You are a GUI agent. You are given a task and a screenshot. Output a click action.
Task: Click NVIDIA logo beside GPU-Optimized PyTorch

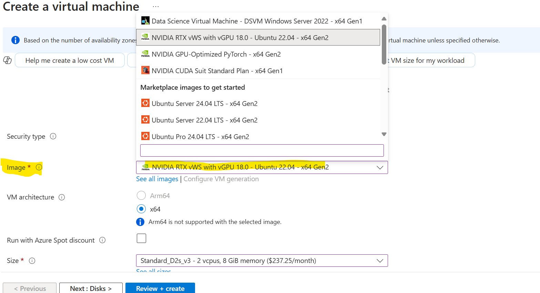pyautogui.click(x=145, y=54)
